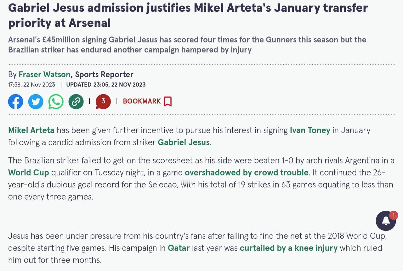403x271 pixels.
Task: Open the Ivan Toney link
Action: [x=310, y=130]
